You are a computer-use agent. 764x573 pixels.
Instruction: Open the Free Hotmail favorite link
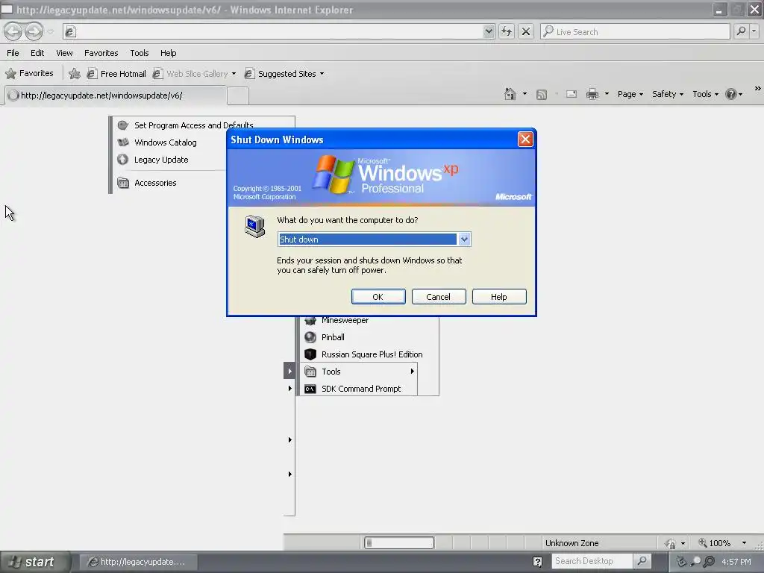point(116,74)
